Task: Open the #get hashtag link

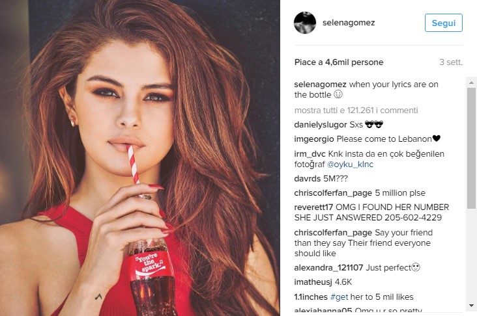Action: click(339, 297)
